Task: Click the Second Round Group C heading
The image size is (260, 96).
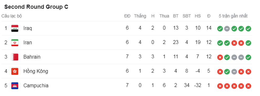Action: click(x=36, y=7)
